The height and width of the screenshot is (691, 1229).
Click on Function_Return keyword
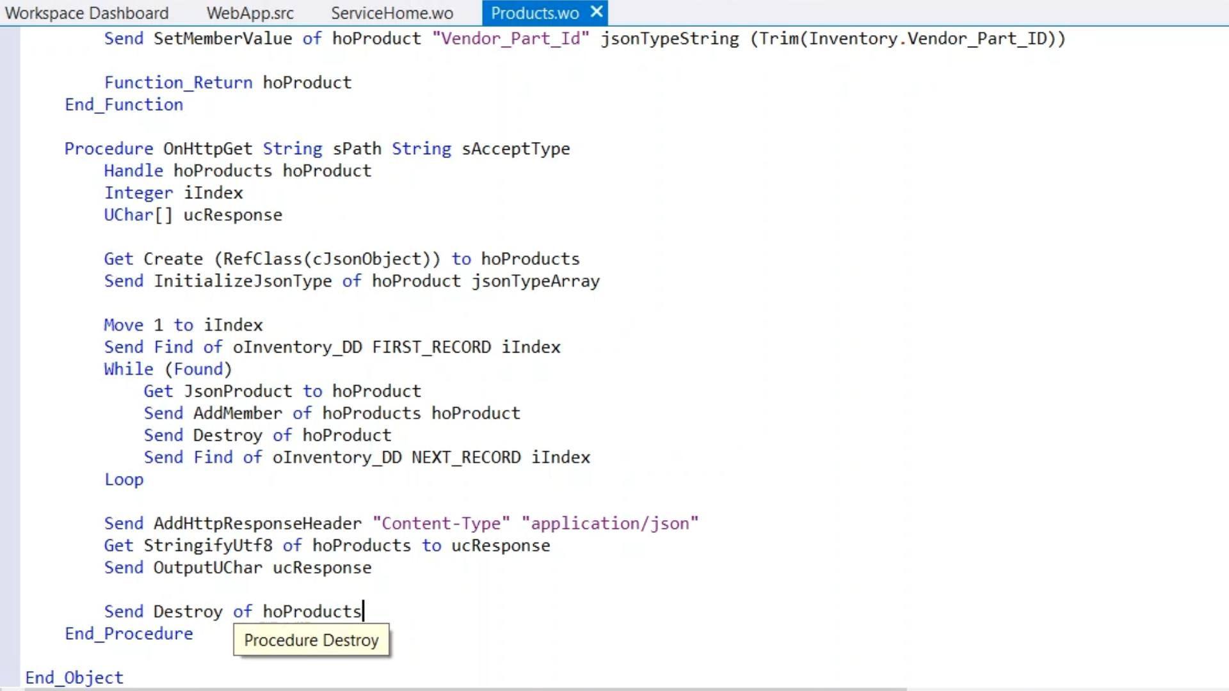click(178, 83)
